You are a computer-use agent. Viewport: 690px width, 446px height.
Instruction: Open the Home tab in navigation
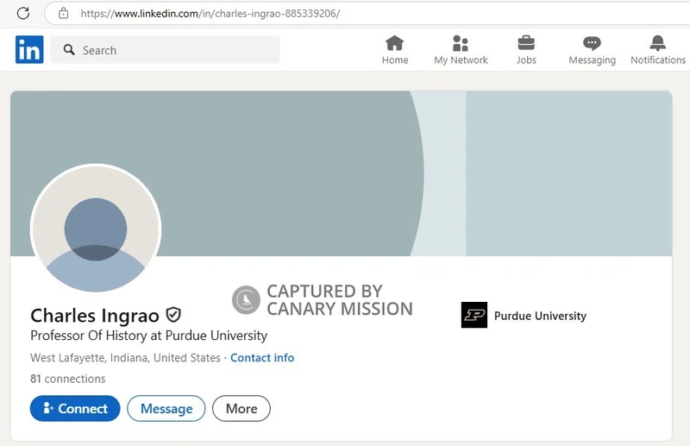click(395, 50)
